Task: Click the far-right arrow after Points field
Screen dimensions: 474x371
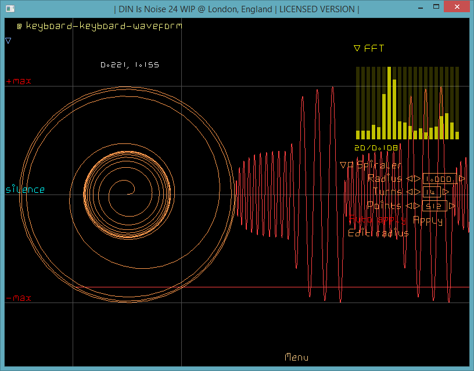Action: (452, 206)
